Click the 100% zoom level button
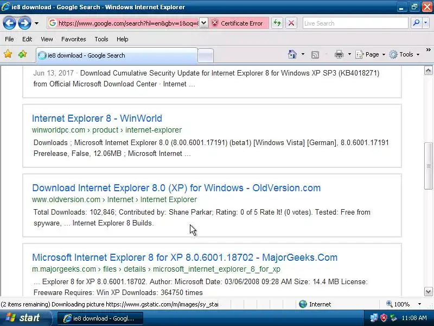Screen dimensions: 434x326 pyautogui.click(x=398, y=304)
